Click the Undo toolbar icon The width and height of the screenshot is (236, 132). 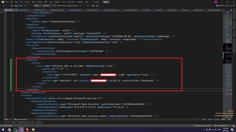(x=25, y=6)
